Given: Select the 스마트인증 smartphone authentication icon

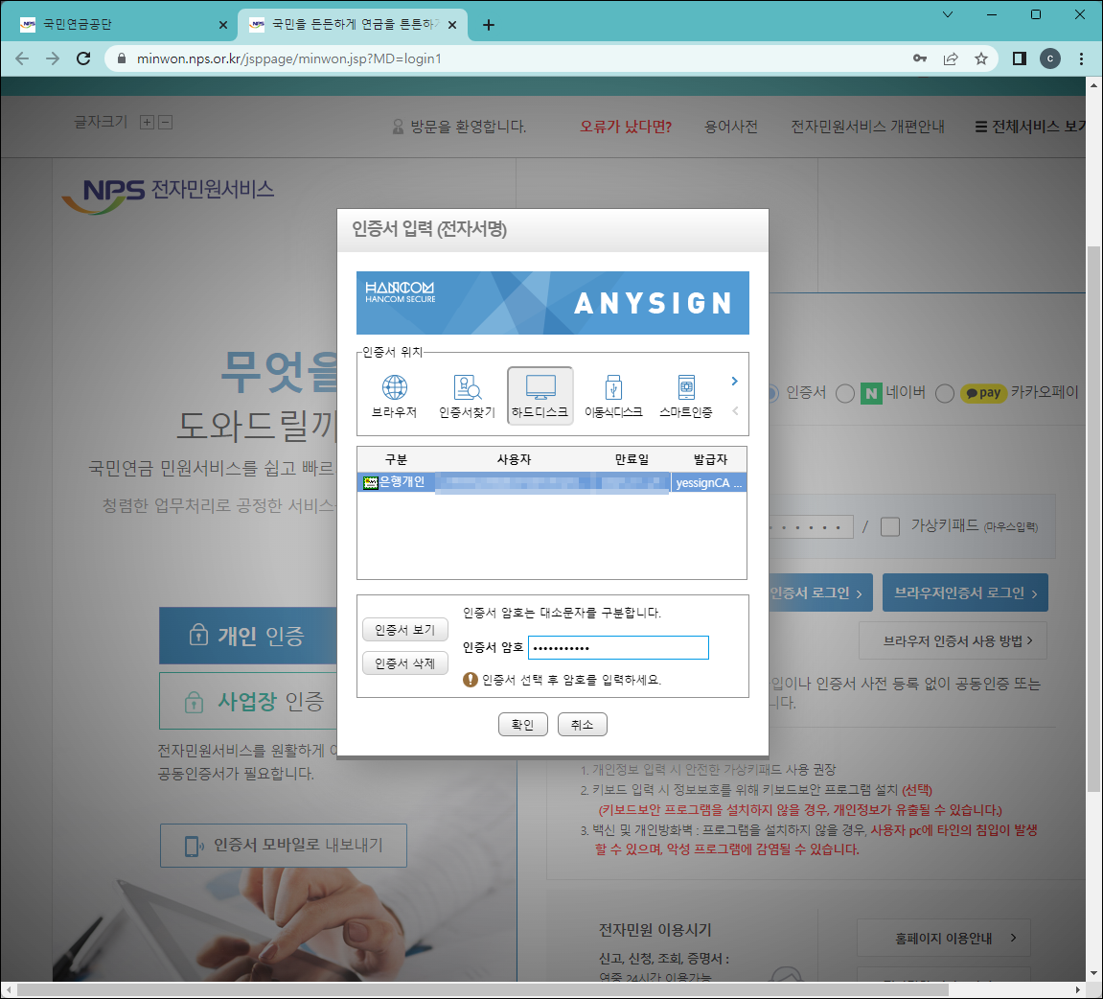Looking at the screenshot, I should click(x=686, y=394).
